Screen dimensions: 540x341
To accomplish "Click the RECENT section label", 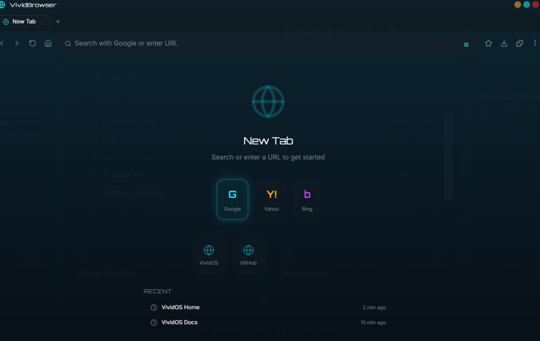I will [157, 292].
